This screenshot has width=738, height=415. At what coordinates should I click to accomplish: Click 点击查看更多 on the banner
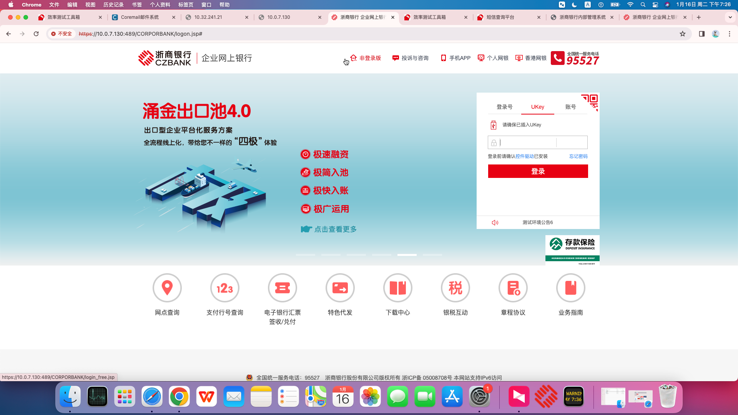click(x=329, y=229)
